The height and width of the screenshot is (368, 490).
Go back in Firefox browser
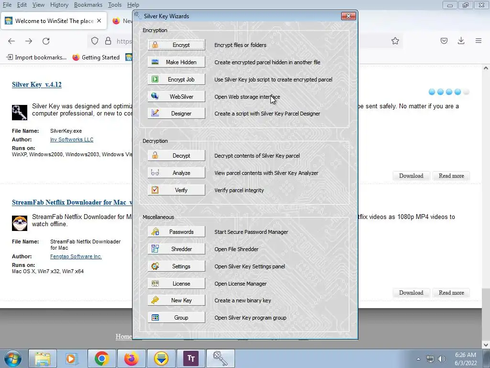[11, 41]
